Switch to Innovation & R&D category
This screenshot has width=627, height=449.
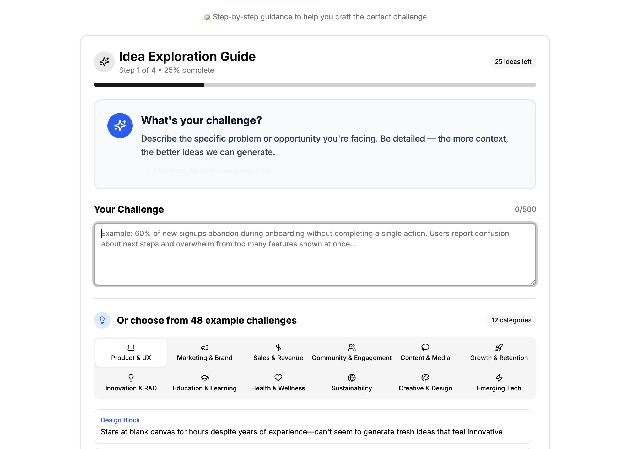[x=131, y=383]
